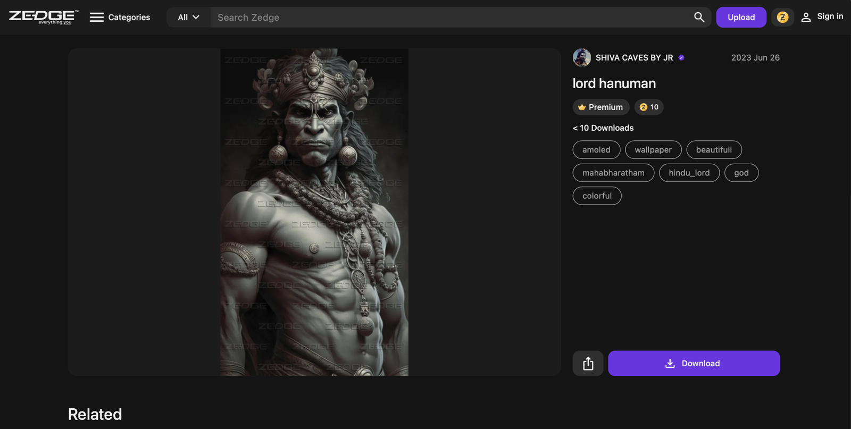Click the 2023 Jun 26 date text
This screenshot has height=429, width=851.
(755, 57)
